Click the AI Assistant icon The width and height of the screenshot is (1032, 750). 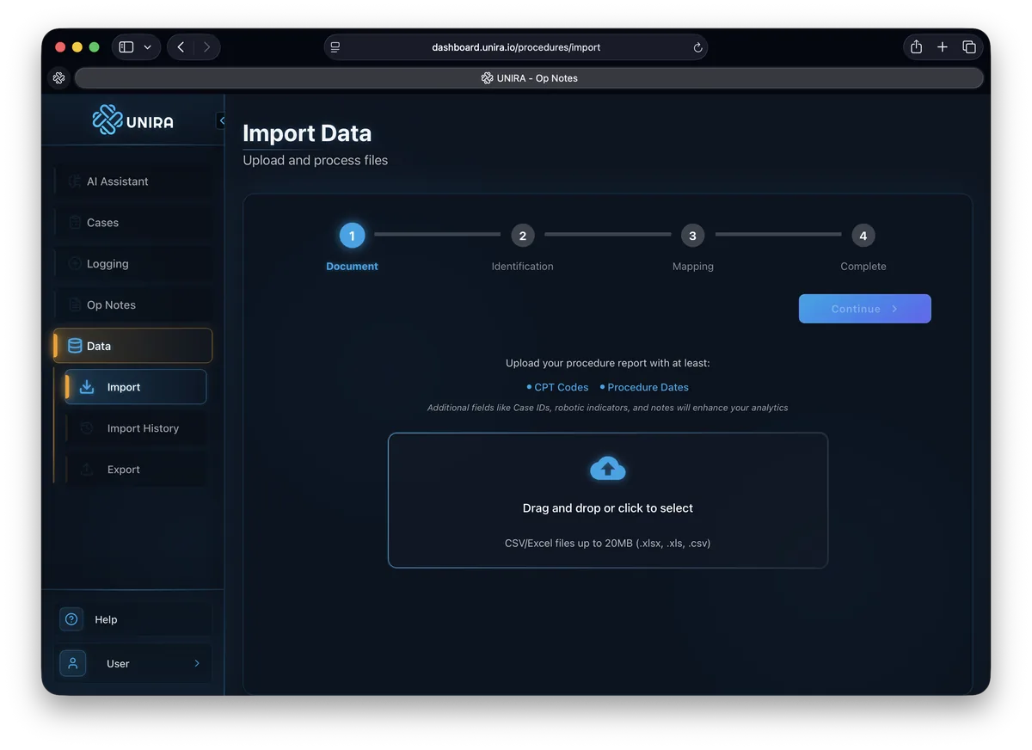click(x=75, y=181)
